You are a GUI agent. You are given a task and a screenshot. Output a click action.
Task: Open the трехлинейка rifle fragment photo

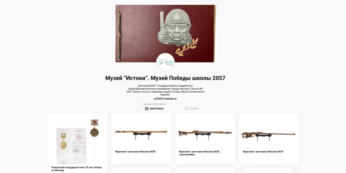(x=205, y=133)
